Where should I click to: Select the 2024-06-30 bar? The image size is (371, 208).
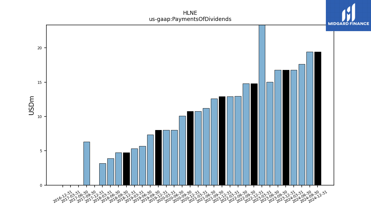pos(302,124)
